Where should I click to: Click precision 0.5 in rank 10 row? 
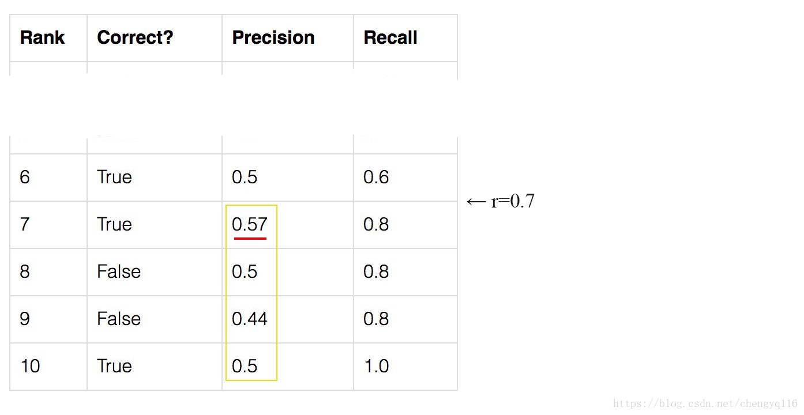(245, 366)
